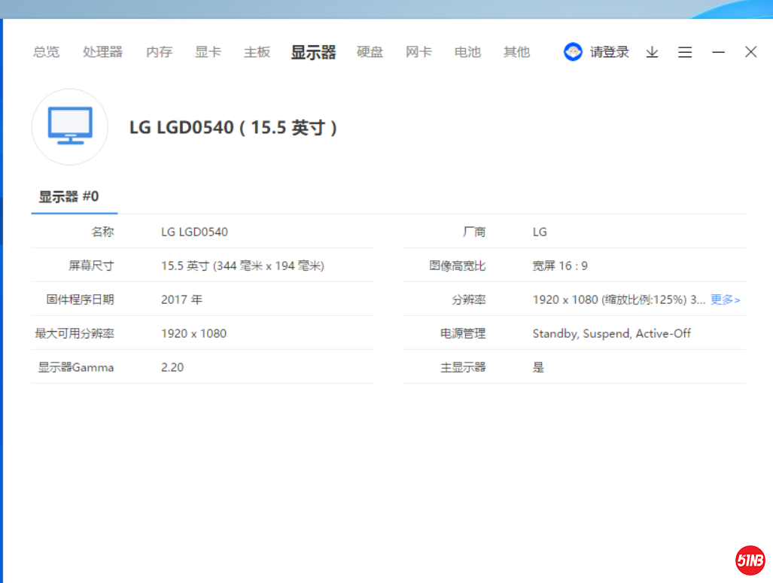Screen dimensions: 773x583
Task: Go to the 内存 tab
Action: (x=159, y=52)
